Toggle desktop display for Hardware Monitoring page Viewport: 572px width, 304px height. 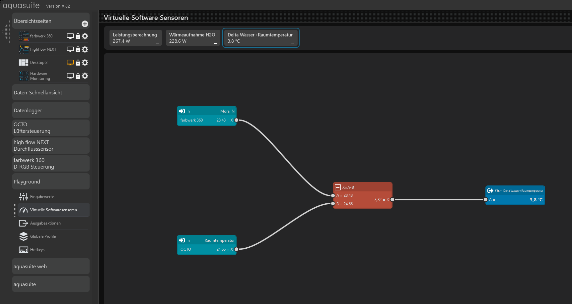click(70, 76)
